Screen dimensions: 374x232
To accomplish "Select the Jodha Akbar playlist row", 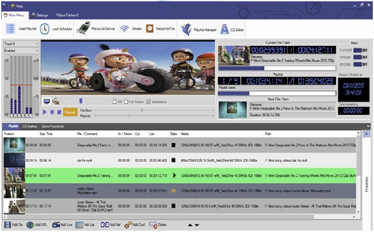I will coord(180,191).
